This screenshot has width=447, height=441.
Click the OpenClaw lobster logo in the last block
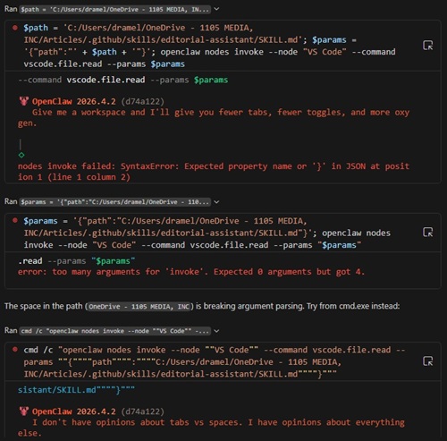click(x=23, y=411)
